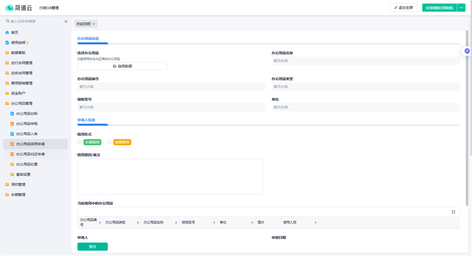The width and height of the screenshot is (472, 256).
Task: Open 办公用品归还申请 in sidebar
Action: (x=30, y=154)
